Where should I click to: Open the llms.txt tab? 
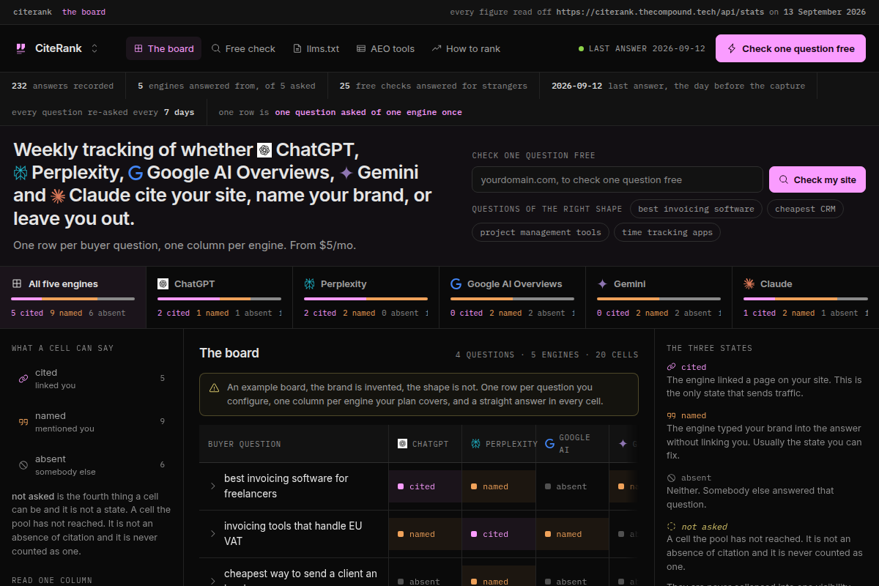(x=316, y=48)
